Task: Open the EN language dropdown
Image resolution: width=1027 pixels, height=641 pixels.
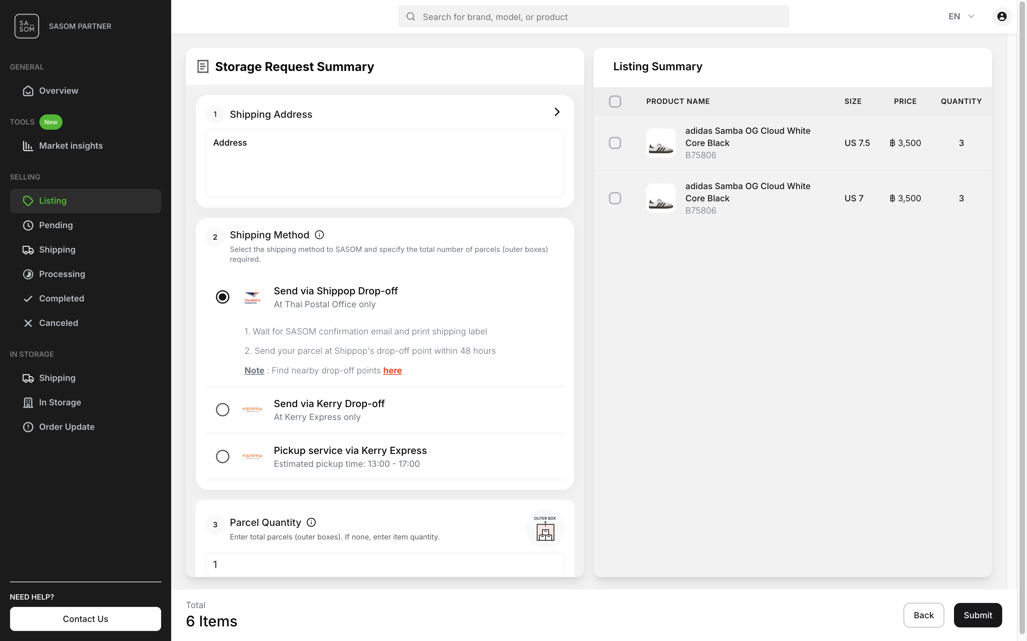Action: 960,16
